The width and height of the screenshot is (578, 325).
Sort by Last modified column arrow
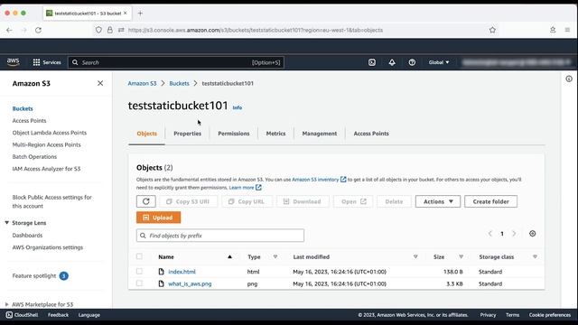[415, 256]
